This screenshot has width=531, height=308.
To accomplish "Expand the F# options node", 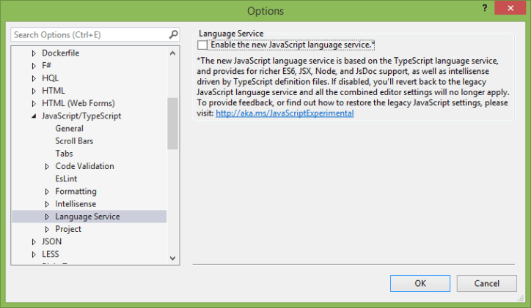I will click(33, 66).
